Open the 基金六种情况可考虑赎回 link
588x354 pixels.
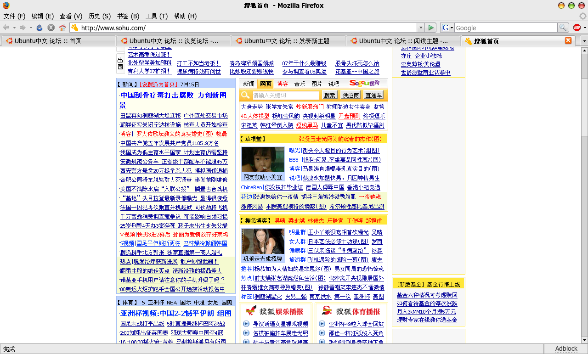pos(427,295)
